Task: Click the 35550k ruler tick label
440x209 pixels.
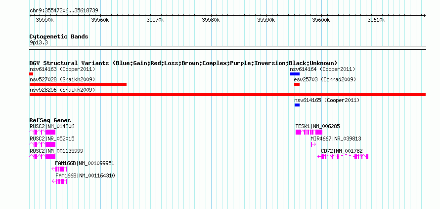Action: 44,20
